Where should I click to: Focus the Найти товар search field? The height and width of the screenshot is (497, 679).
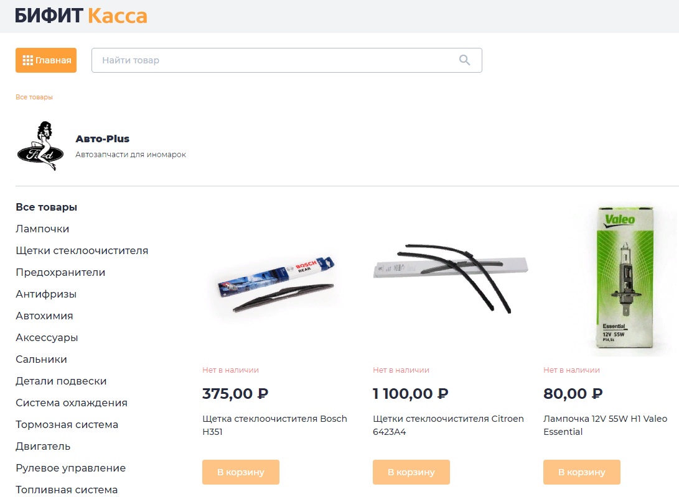point(274,60)
